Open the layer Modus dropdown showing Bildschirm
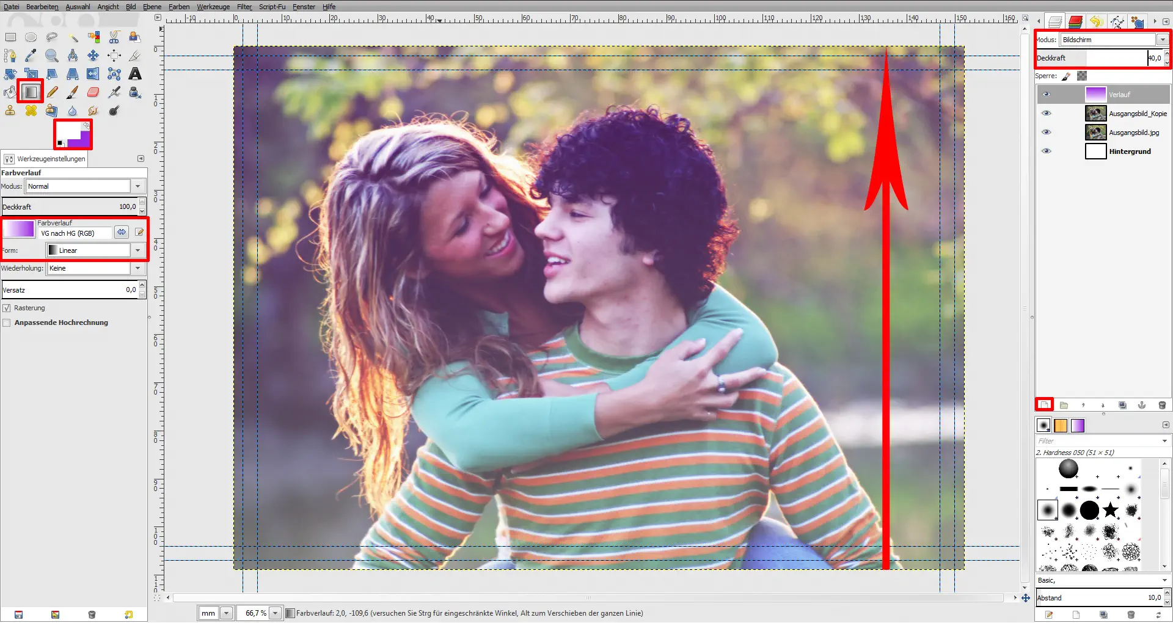This screenshot has height=623, width=1173. (1162, 40)
